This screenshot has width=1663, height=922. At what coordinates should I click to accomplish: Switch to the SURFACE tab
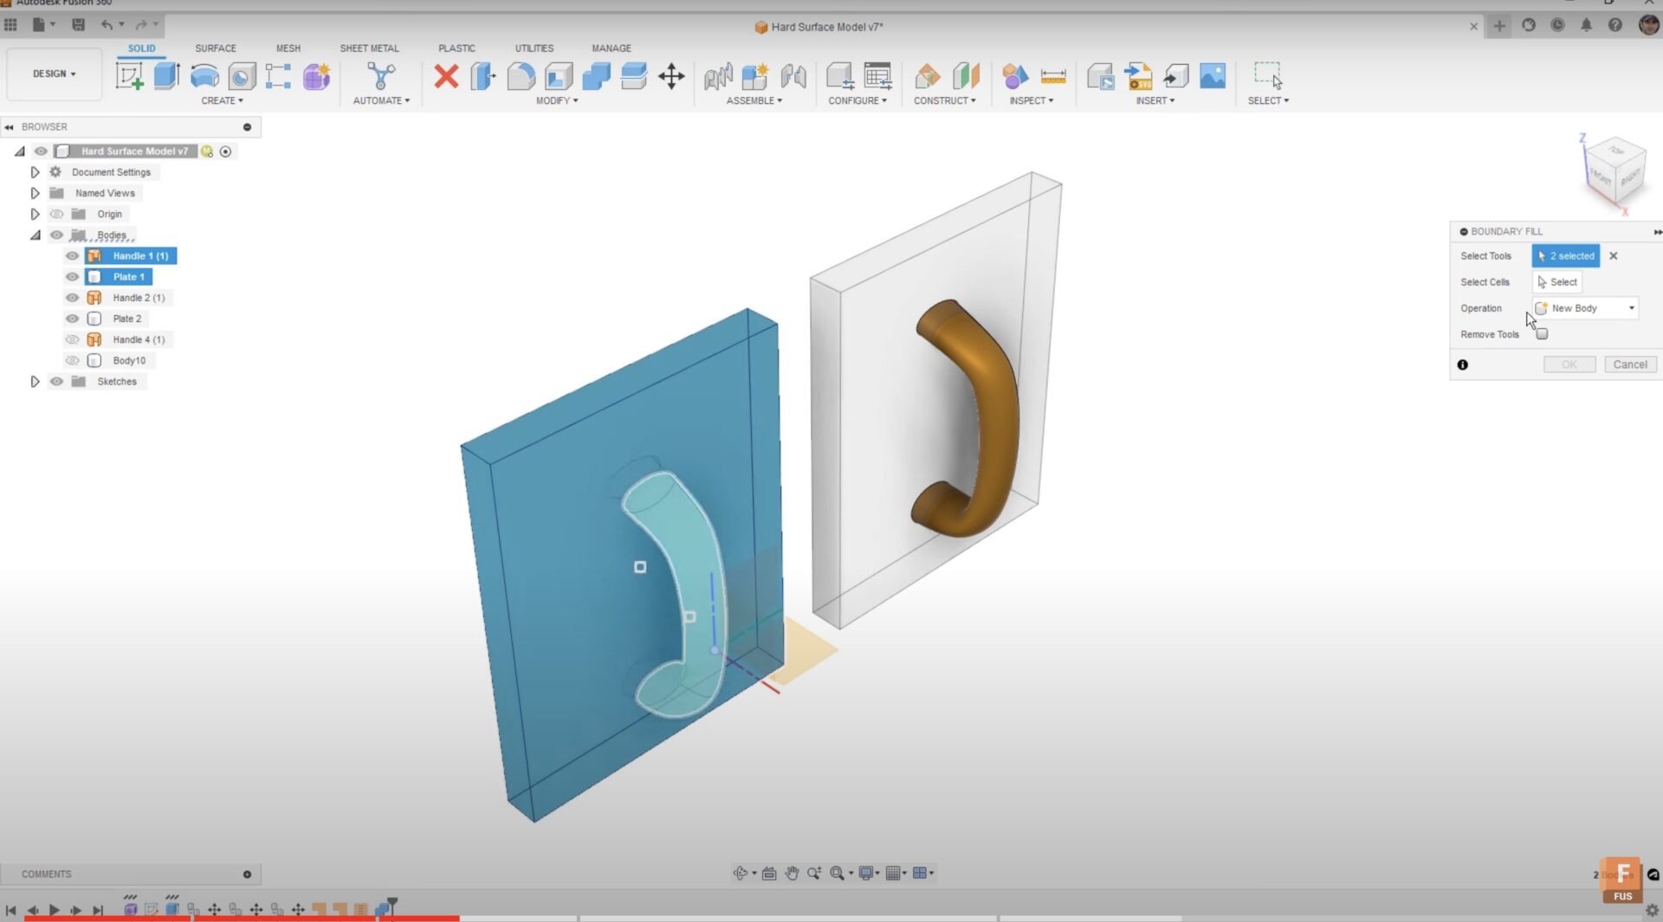[x=215, y=48]
